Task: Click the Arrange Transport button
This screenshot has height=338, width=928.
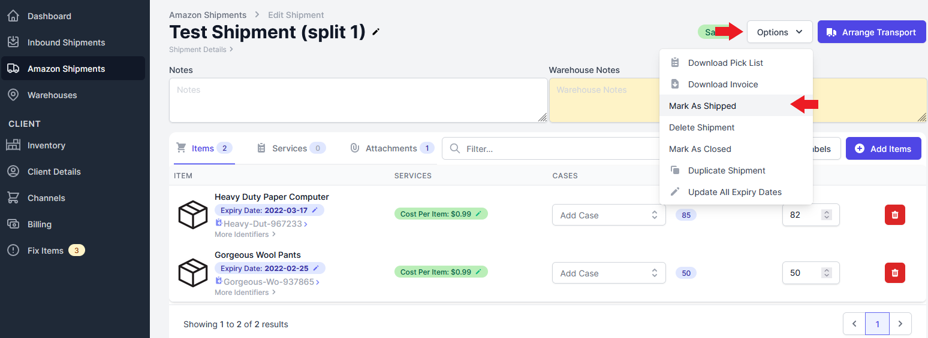Action: click(x=872, y=32)
